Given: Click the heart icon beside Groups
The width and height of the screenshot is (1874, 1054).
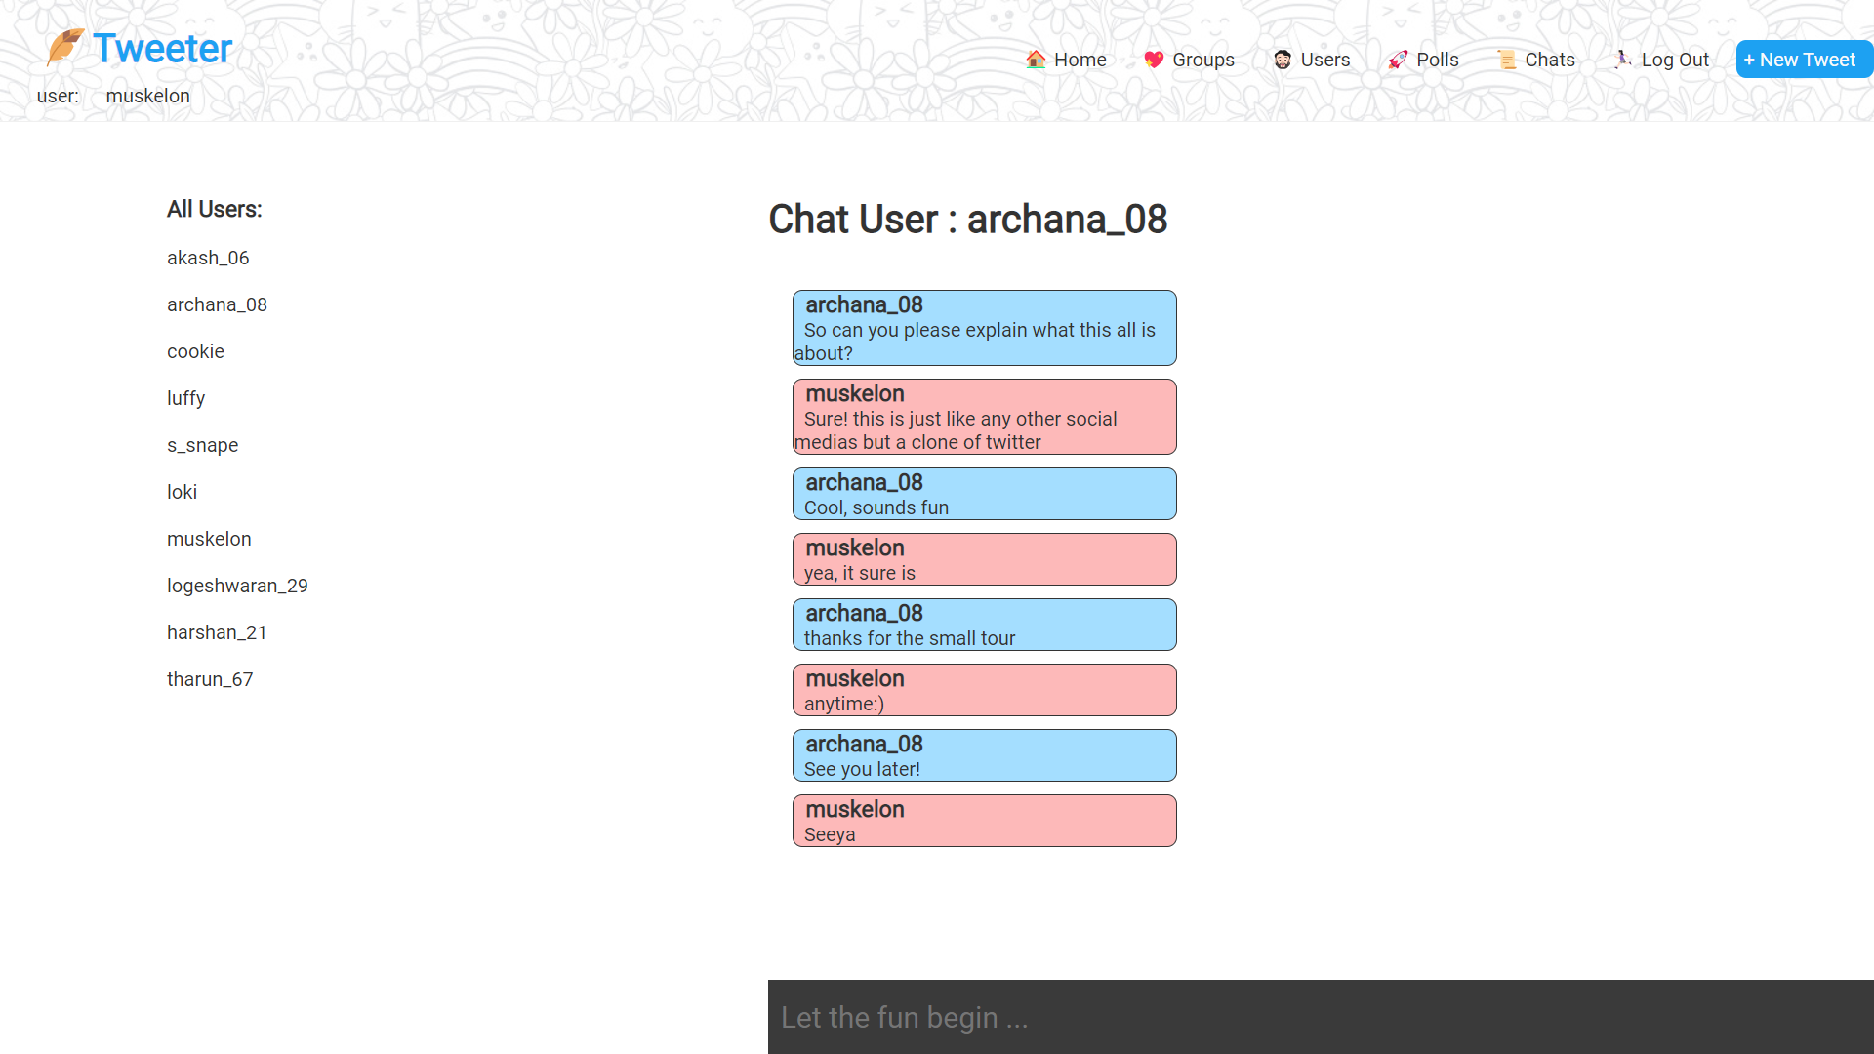Looking at the screenshot, I should click(1154, 60).
